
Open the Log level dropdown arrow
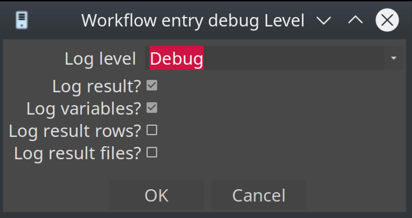click(x=394, y=58)
